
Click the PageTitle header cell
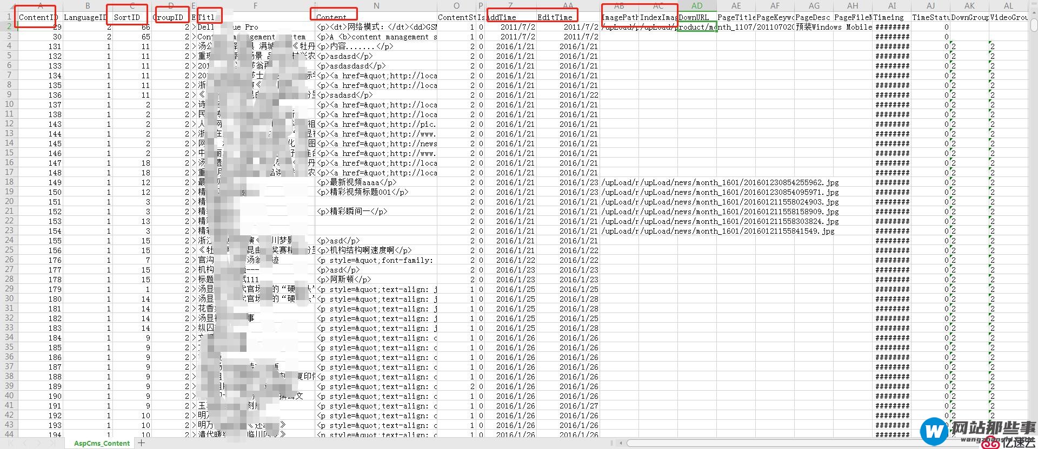click(736, 17)
